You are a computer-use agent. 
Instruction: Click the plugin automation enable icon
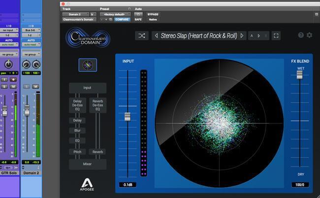138,14
